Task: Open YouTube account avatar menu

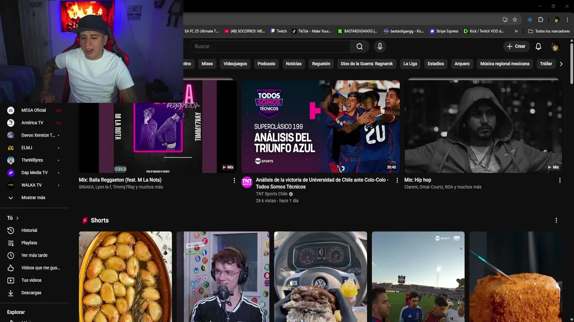Action: 555,47
